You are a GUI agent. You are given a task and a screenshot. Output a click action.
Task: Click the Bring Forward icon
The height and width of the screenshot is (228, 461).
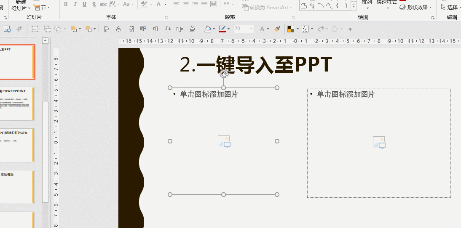(x=73, y=29)
